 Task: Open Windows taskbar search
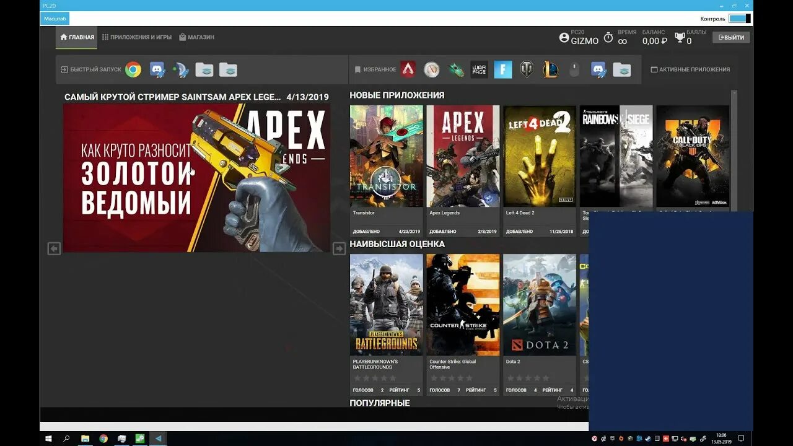click(x=66, y=439)
